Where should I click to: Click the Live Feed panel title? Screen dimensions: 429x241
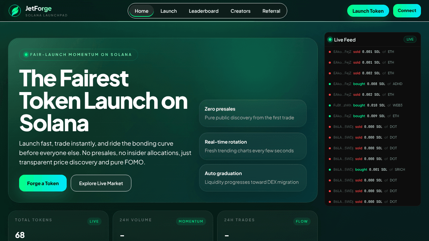tap(345, 39)
